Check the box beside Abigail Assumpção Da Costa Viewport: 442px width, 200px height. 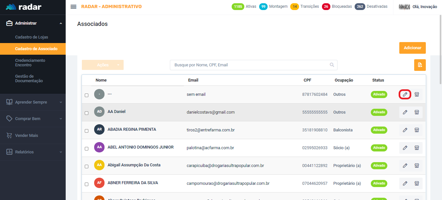tap(86, 167)
